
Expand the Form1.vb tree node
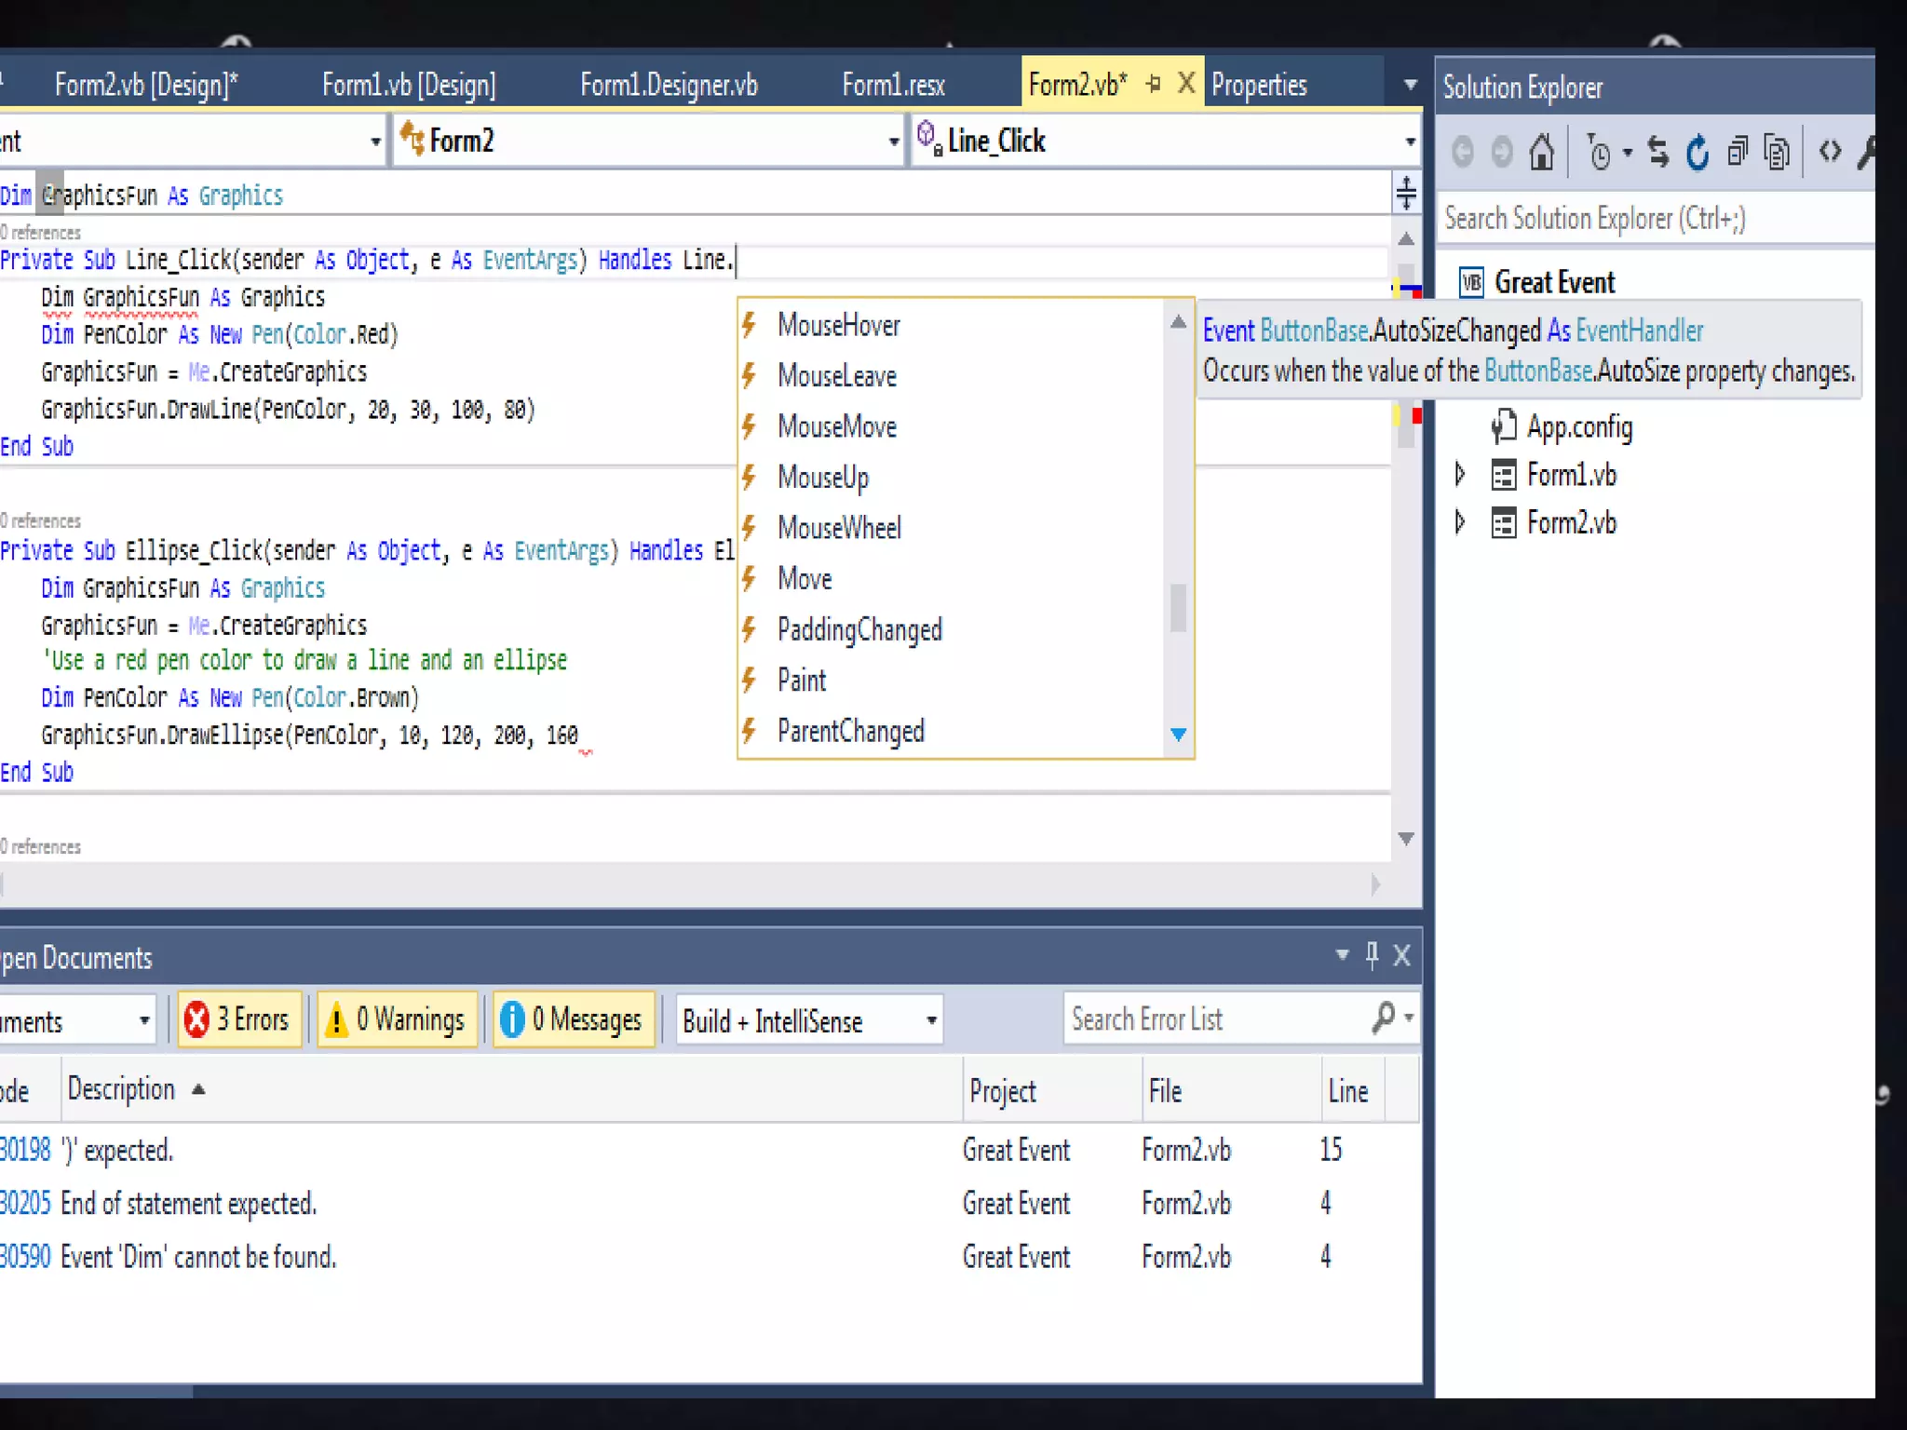[x=1460, y=475]
